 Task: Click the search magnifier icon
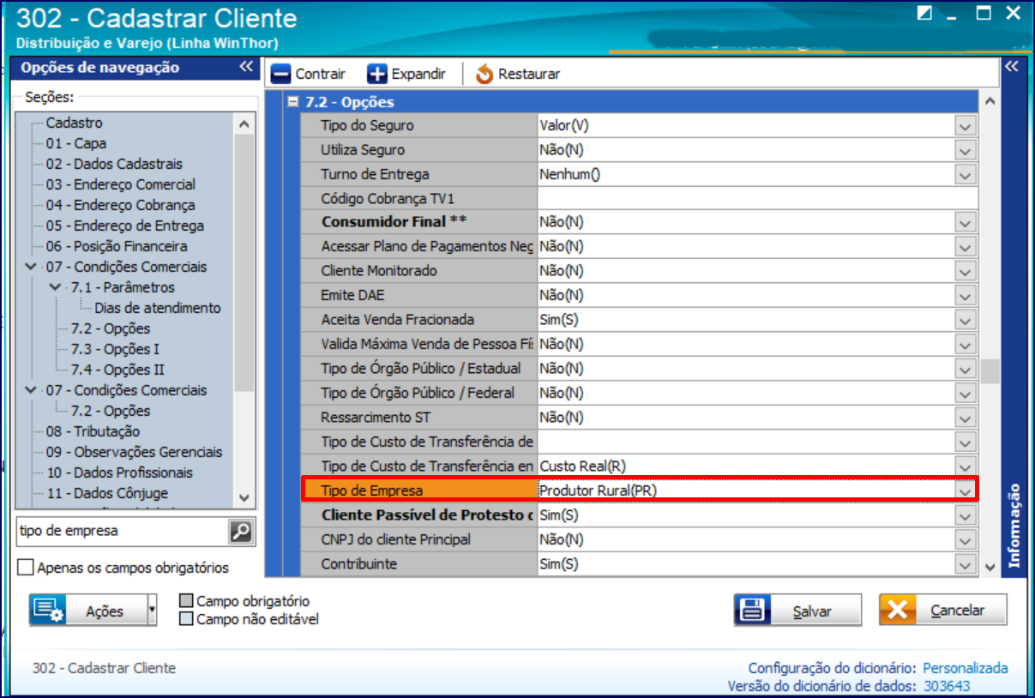pyautogui.click(x=242, y=532)
